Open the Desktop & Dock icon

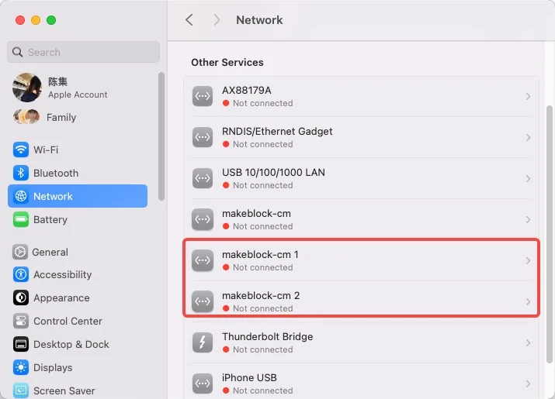pyautogui.click(x=21, y=344)
